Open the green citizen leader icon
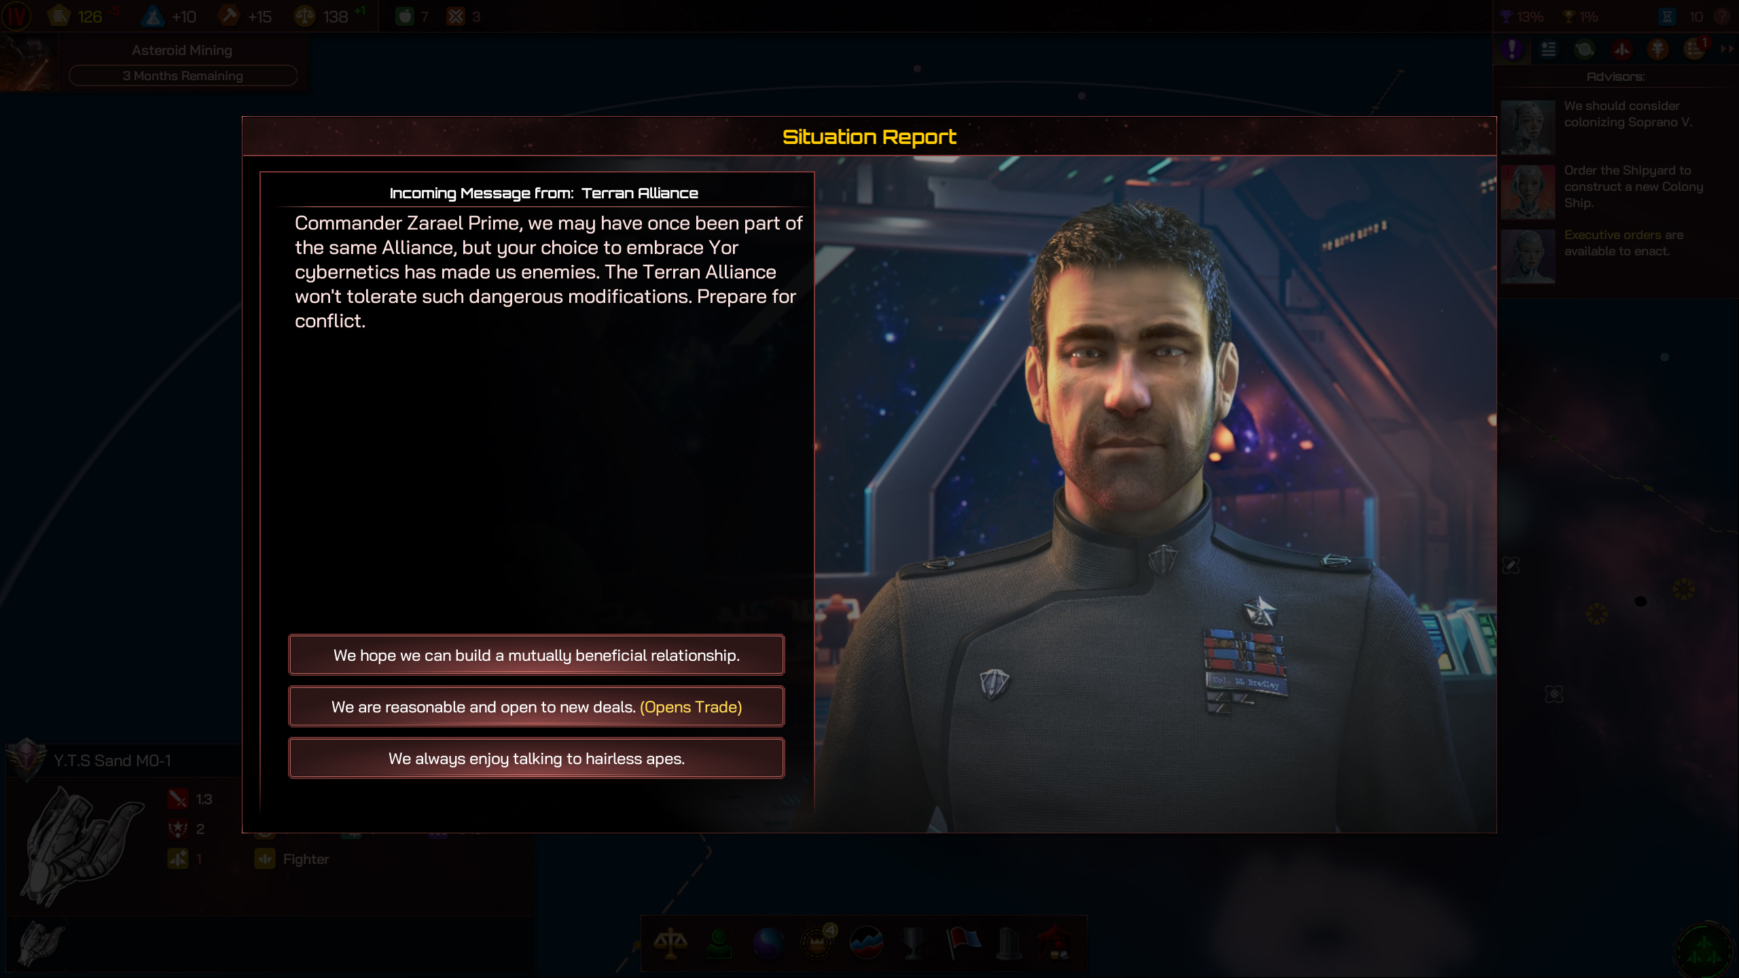 click(x=719, y=943)
